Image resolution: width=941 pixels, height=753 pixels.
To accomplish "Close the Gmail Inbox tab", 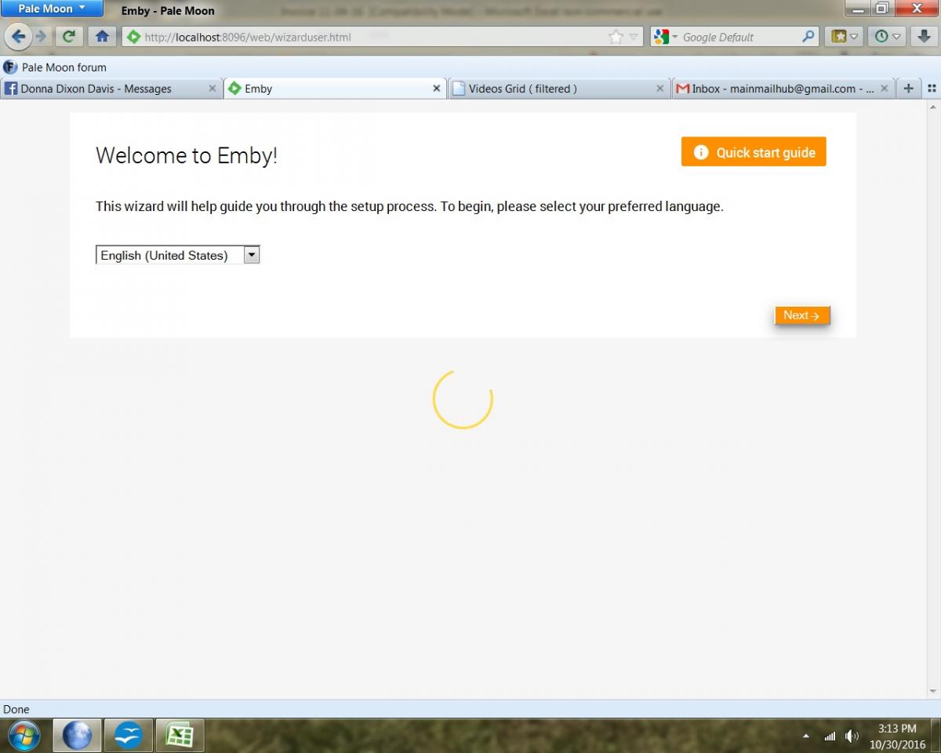I will [x=885, y=89].
